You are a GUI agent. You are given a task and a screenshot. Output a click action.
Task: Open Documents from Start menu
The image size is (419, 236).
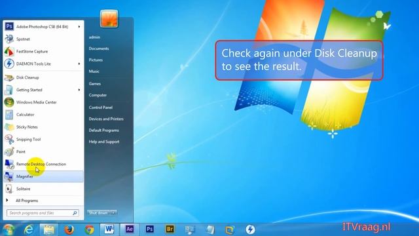(99, 49)
